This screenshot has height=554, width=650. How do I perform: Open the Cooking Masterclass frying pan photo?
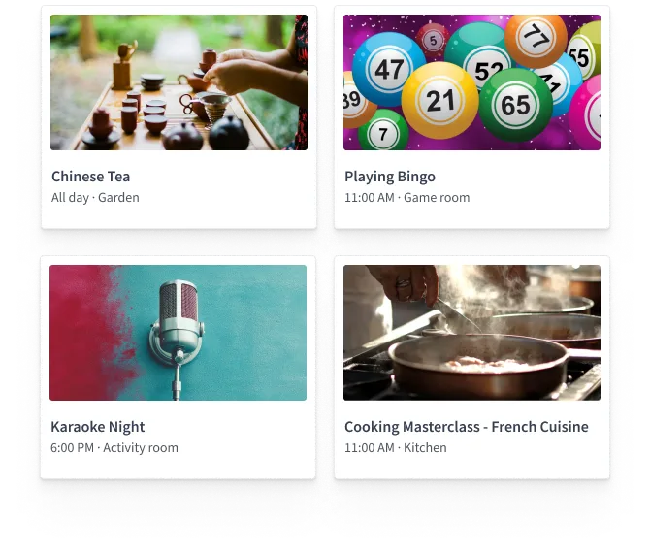pos(471,333)
